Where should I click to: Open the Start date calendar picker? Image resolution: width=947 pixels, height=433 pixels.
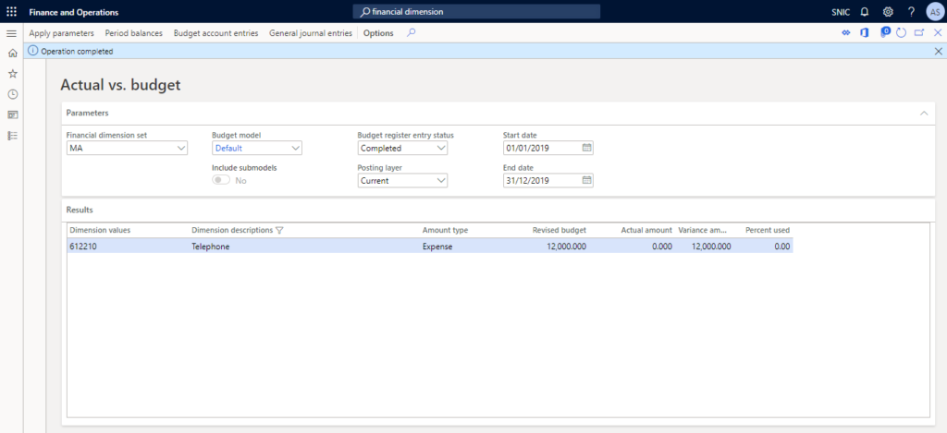586,148
